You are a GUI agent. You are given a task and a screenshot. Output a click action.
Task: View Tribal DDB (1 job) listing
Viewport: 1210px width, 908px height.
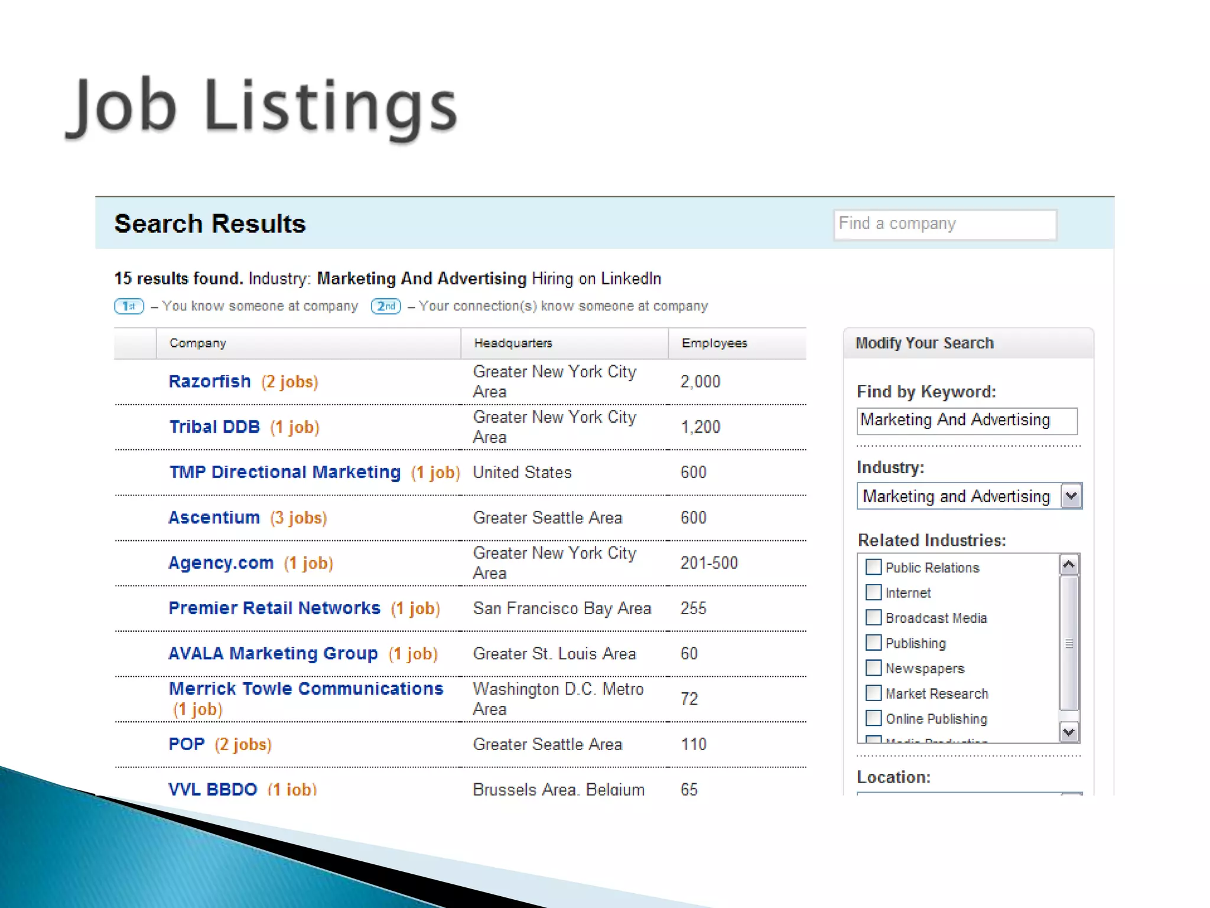tap(295, 427)
